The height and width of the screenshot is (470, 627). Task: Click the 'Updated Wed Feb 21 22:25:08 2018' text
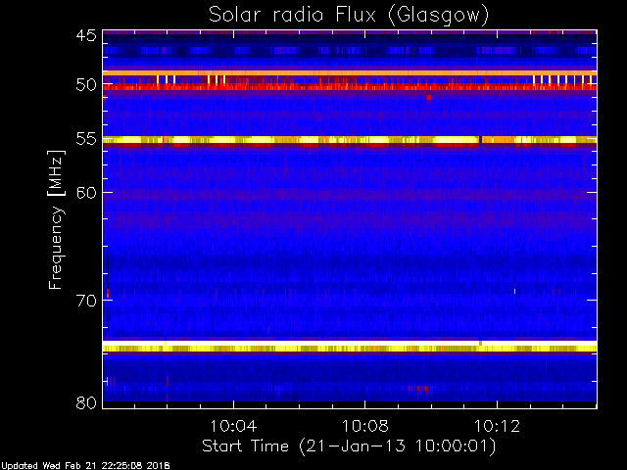pyautogui.click(x=85, y=466)
